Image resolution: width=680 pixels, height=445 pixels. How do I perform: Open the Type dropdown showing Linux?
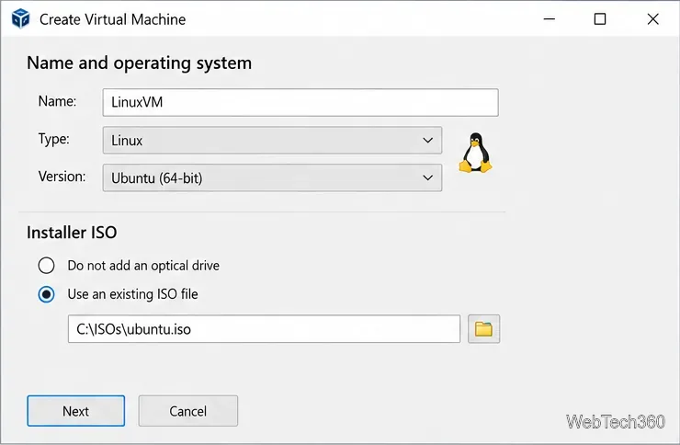click(272, 140)
